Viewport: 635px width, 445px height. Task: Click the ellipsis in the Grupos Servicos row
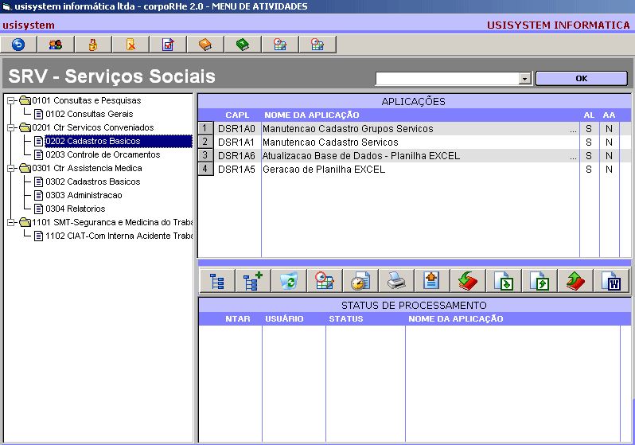573,131
